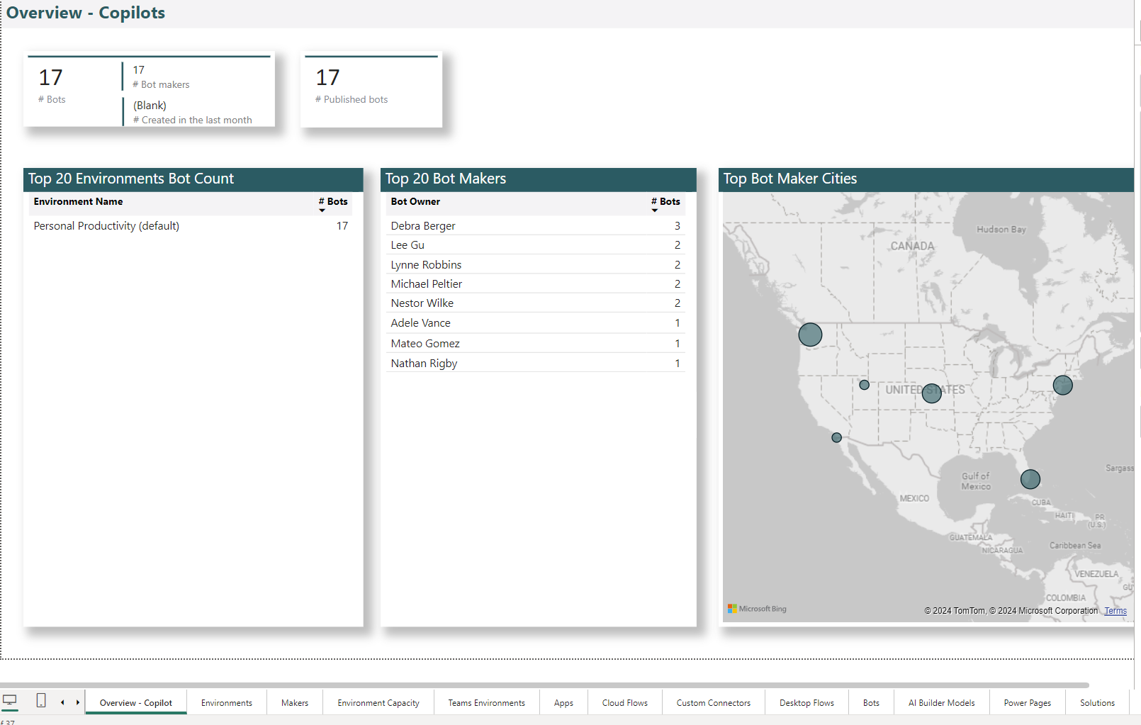Click the central United States bubble
This screenshot has width=1141, height=725.
932,393
